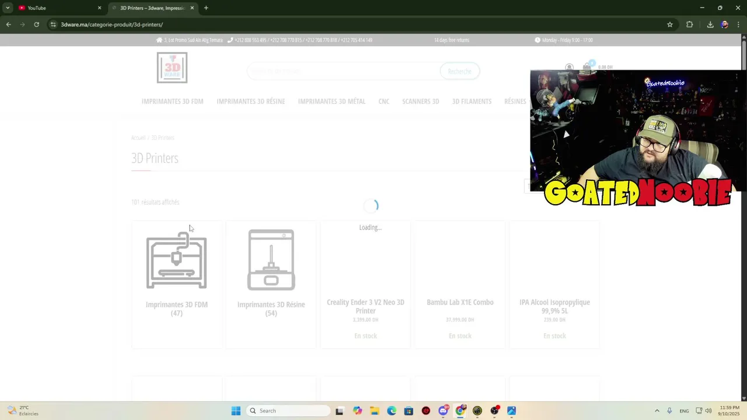Open the weather widget showing 21°C
The width and height of the screenshot is (747, 420).
point(23,411)
